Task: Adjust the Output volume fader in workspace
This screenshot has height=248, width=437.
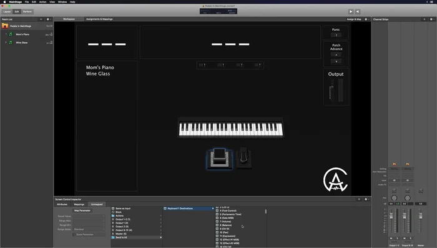Action: pos(332,87)
